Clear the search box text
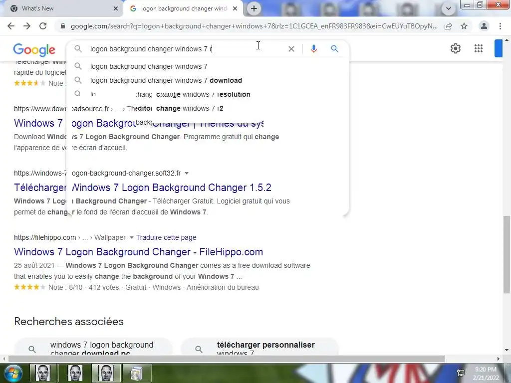This screenshot has height=383, width=511. coord(291,49)
